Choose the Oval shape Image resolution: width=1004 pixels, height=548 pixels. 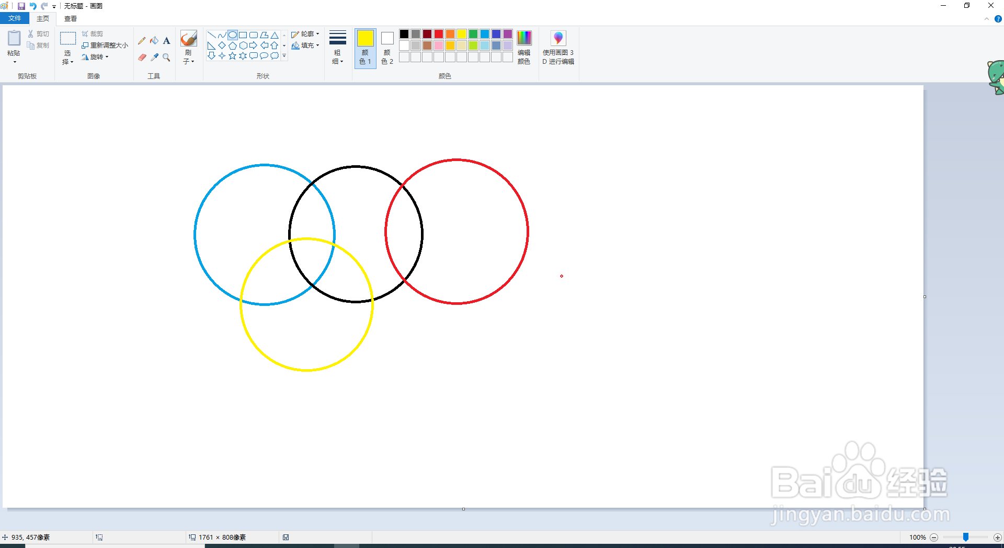point(233,35)
